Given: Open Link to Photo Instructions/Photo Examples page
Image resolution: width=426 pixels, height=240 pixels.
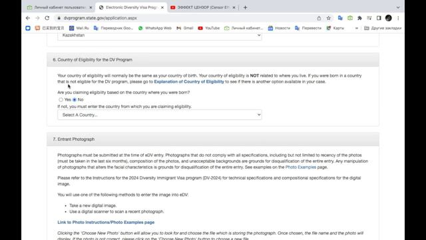Looking at the screenshot, I should (106, 222).
